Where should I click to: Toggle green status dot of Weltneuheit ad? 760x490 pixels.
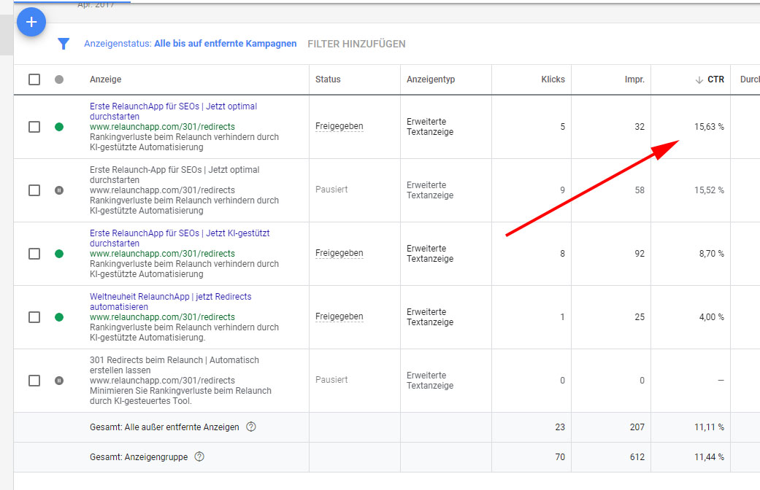click(x=59, y=317)
